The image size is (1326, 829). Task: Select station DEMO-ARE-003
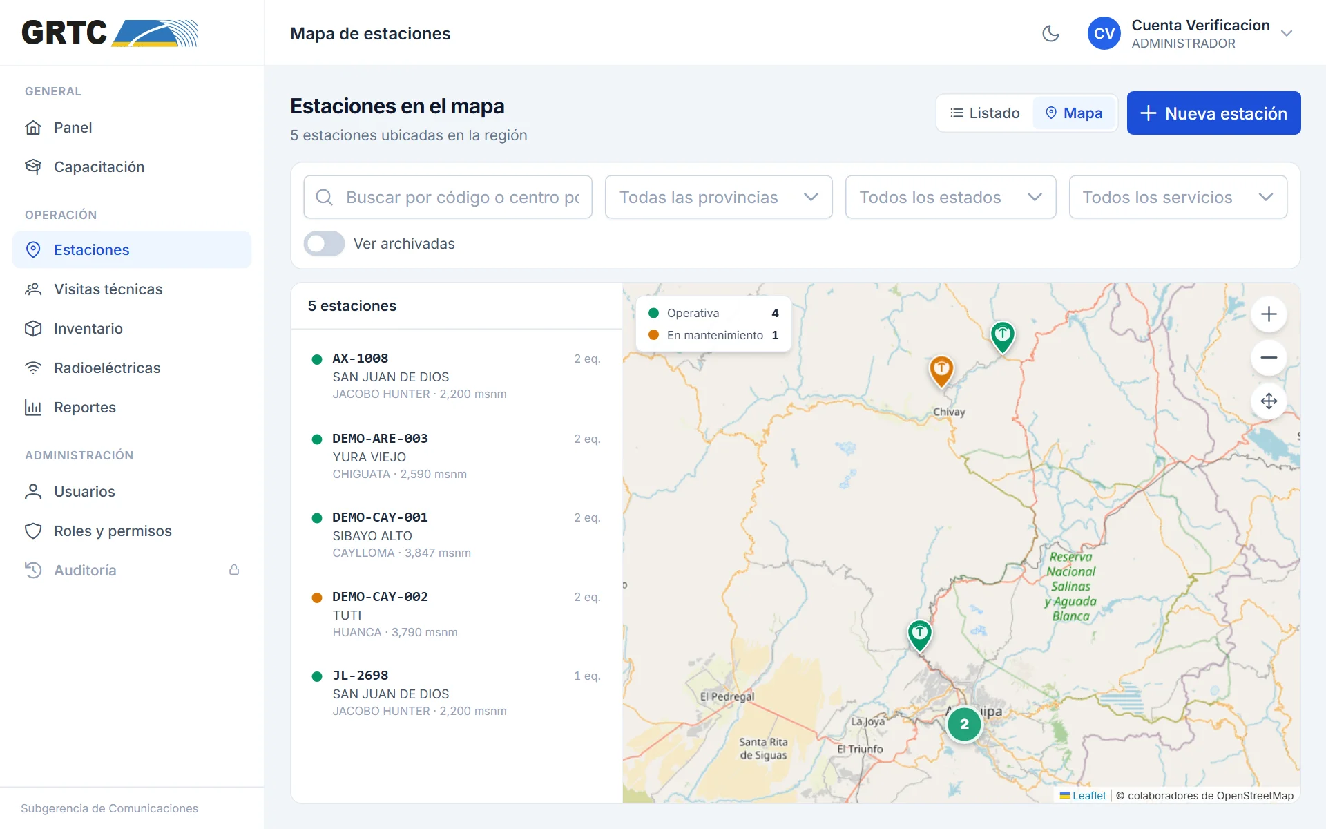coord(457,456)
